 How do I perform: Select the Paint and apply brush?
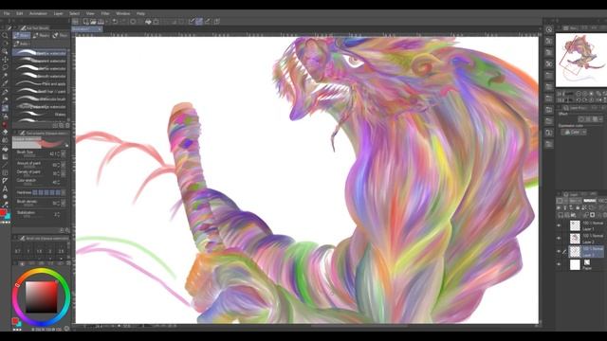(40, 84)
